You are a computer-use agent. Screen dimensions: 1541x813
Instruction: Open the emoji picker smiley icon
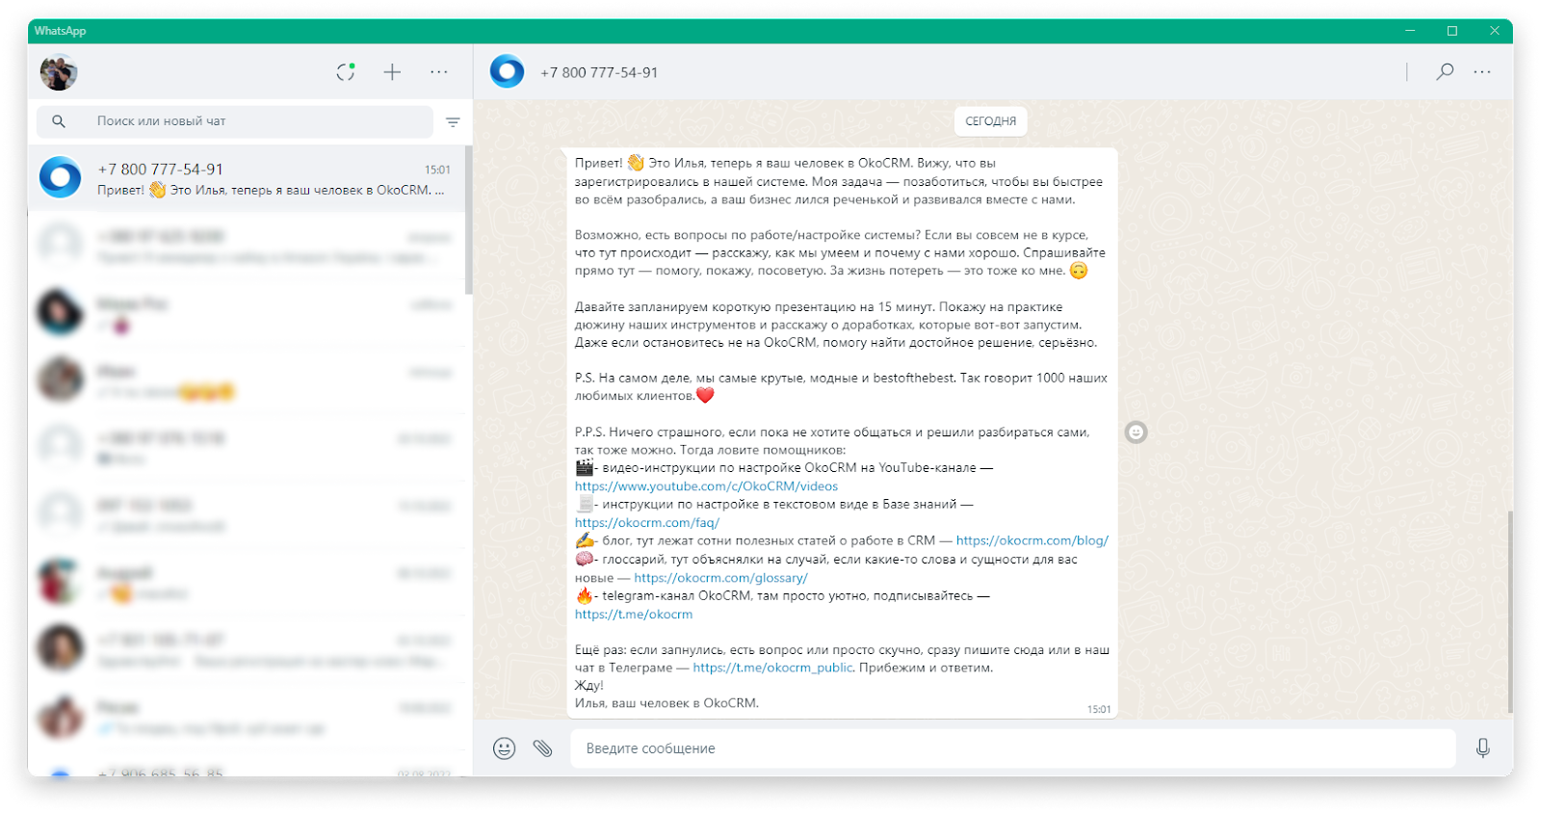pos(504,748)
